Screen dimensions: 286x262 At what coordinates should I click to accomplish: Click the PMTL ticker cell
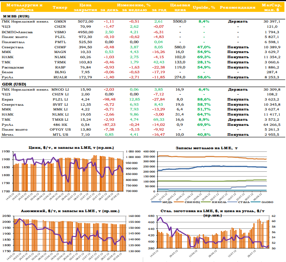[60, 42]
